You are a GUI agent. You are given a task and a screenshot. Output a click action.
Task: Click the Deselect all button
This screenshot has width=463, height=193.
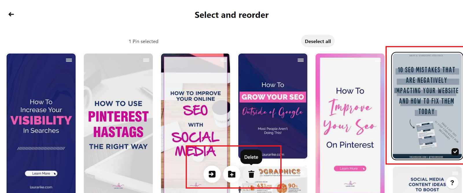coord(318,41)
